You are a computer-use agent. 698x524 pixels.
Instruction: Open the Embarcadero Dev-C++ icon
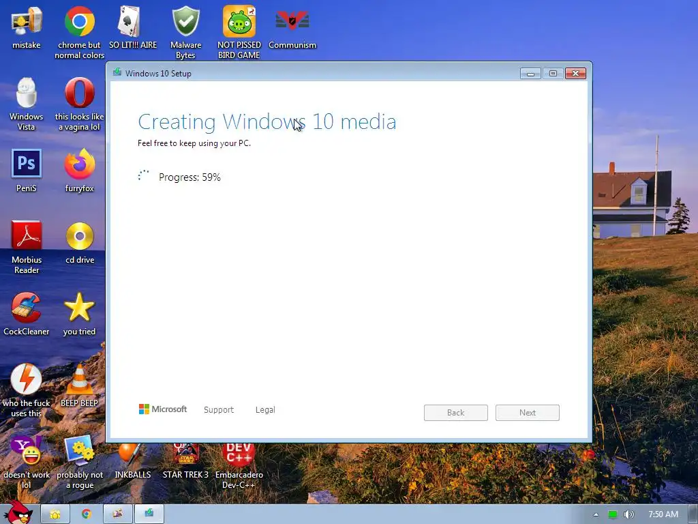pos(239,454)
